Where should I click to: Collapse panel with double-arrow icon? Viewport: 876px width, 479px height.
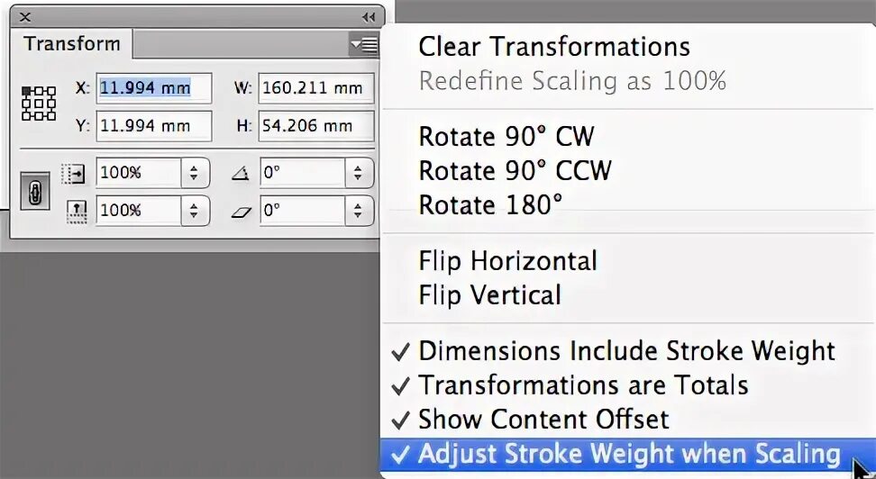pos(369,17)
